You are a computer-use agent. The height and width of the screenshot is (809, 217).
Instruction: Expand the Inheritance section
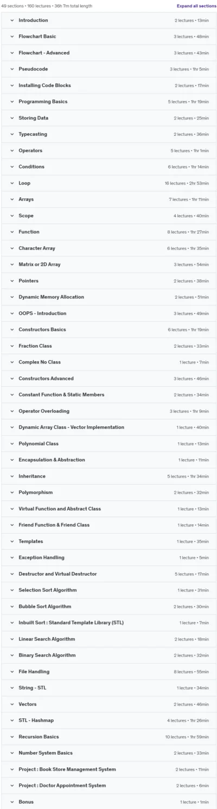click(x=108, y=476)
